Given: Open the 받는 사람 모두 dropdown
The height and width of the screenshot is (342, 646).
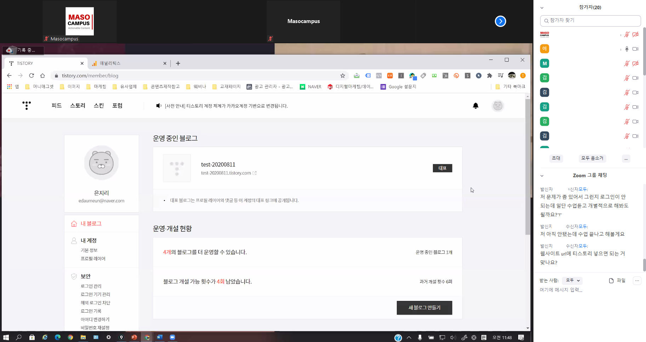Looking at the screenshot, I should point(573,280).
